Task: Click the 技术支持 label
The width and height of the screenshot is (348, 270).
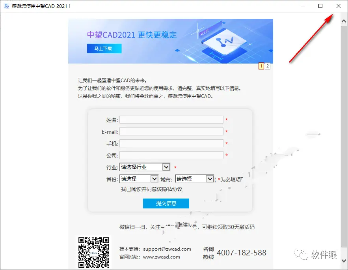Action: click(x=130, y=249)
